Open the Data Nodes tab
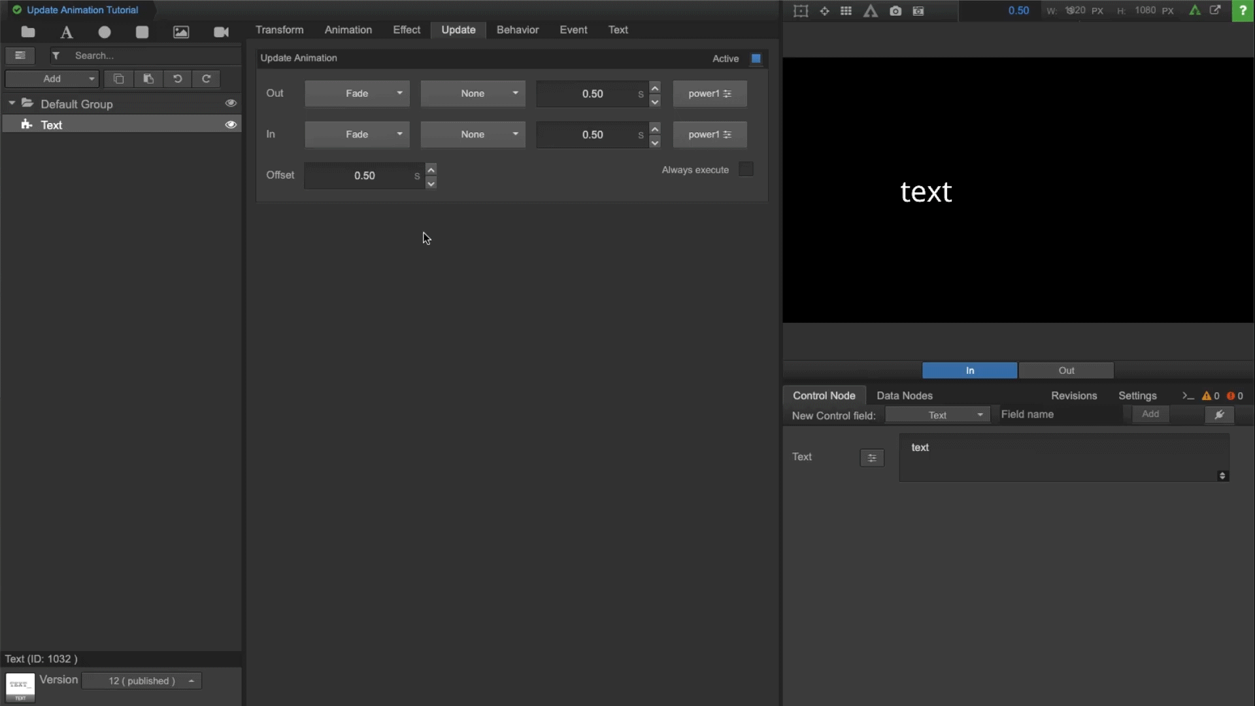 click(x=904, y=395)
